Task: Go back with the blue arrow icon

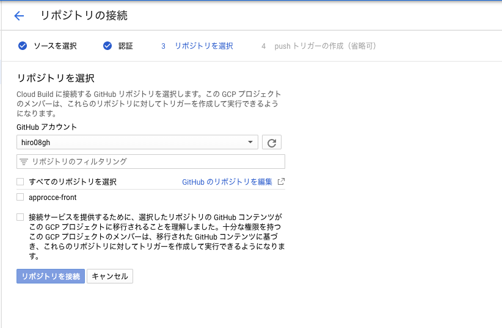Action: pyautogui.click(x=19, y=16)
